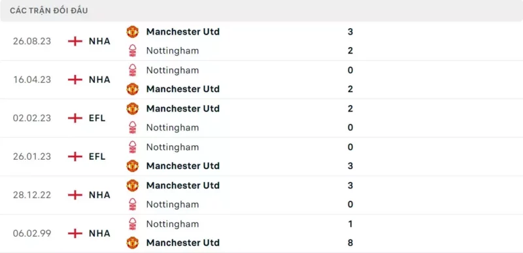Click score 8 for Manchester Utd 1999

350,243
